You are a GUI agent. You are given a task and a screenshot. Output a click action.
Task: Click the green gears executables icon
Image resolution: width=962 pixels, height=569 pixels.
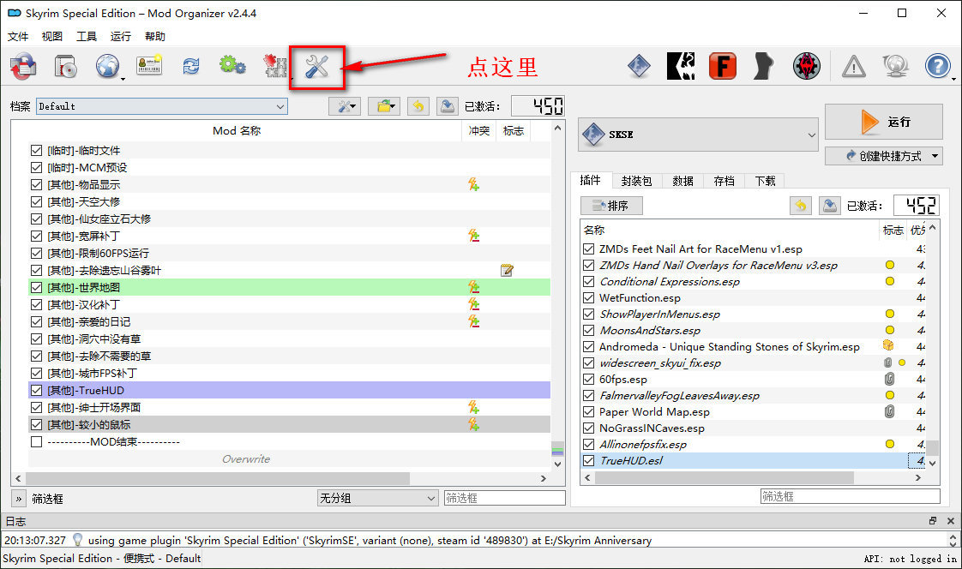coord(232,67)
